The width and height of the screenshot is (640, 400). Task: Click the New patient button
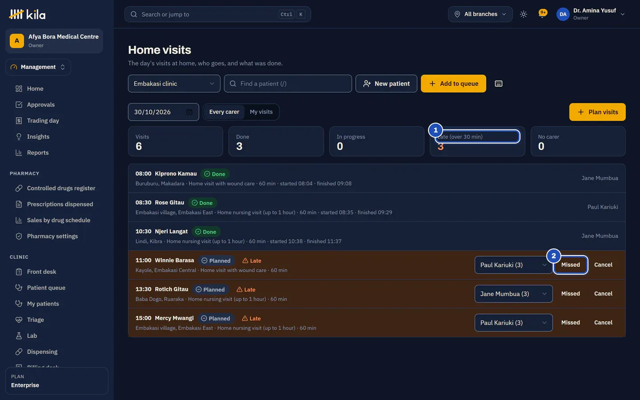[386, 84]
